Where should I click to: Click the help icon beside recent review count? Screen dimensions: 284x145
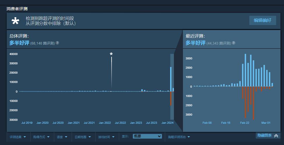(234, 43)
